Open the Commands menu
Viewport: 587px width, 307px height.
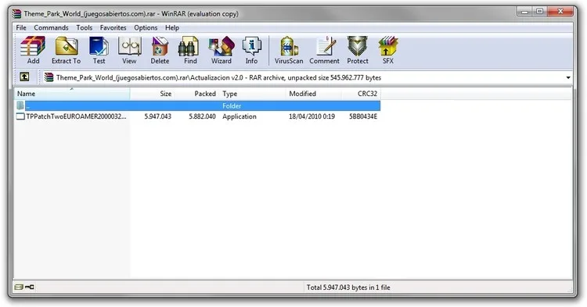coord(51,27)
